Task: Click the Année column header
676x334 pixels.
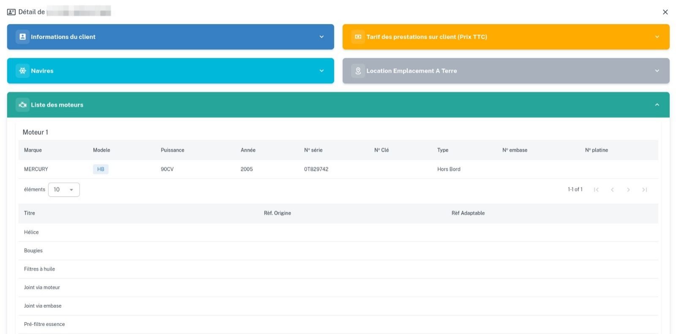Action: 248,150
